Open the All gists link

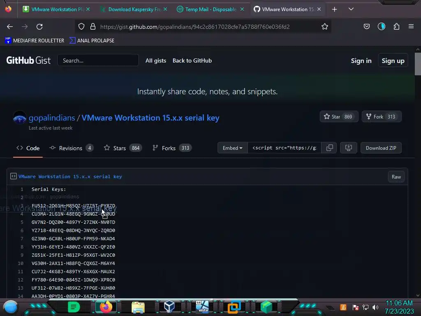coord(156,61)
